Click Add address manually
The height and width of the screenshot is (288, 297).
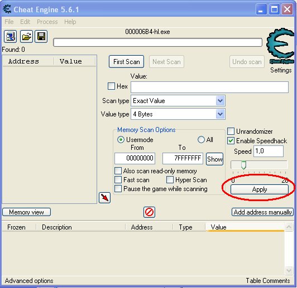(262, 212)
